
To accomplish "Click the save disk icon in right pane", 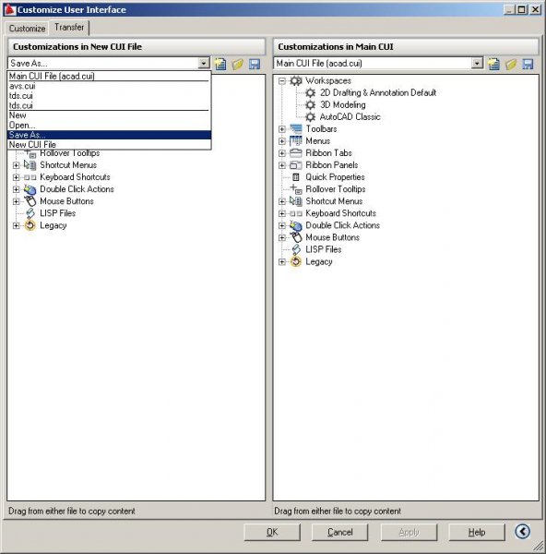I will pos(528,64).
